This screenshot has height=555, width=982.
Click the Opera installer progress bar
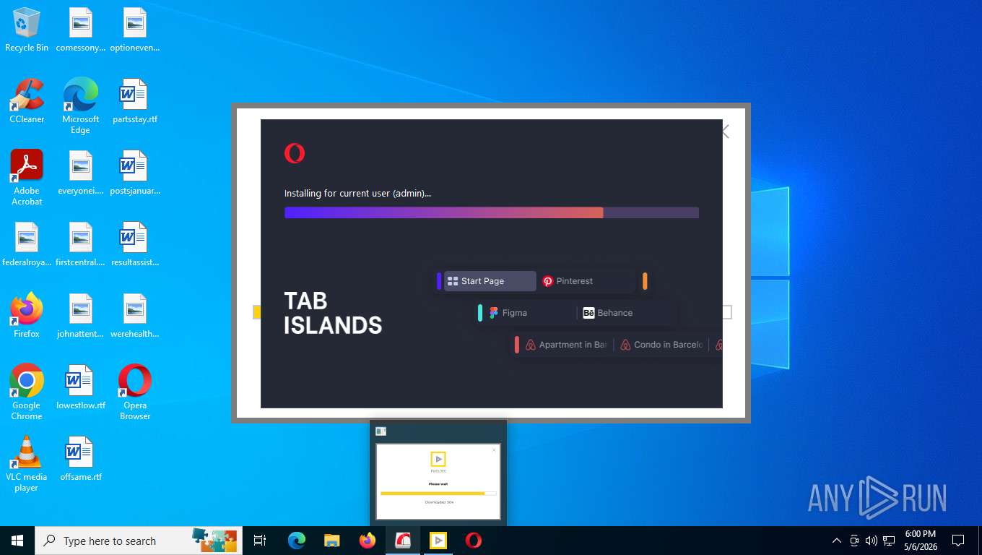[x=492, y=212]
